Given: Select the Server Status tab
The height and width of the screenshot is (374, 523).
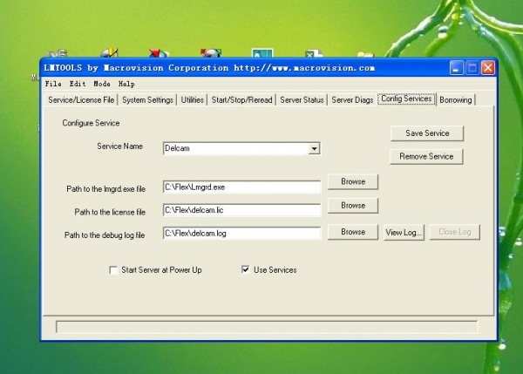Looking at the screenshot, I should pyautogui.click(x=302, y=100).
